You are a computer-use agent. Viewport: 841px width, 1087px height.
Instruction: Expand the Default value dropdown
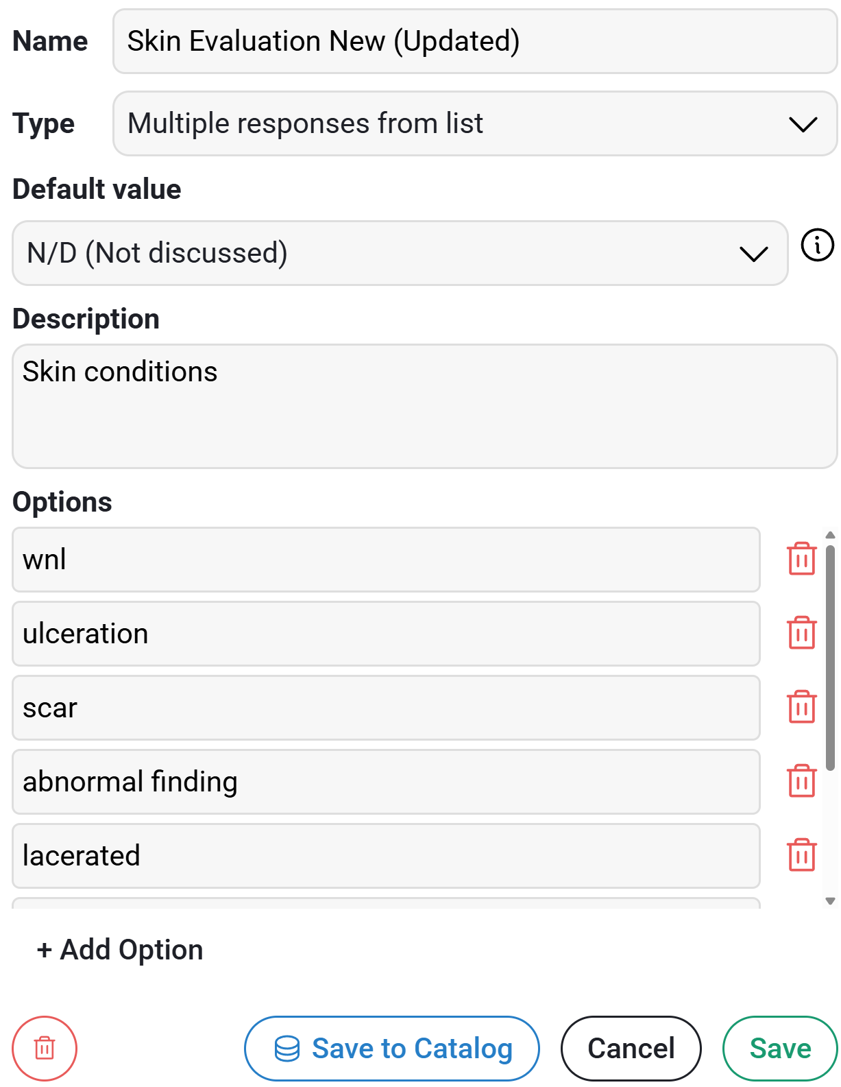pos(400,253)
